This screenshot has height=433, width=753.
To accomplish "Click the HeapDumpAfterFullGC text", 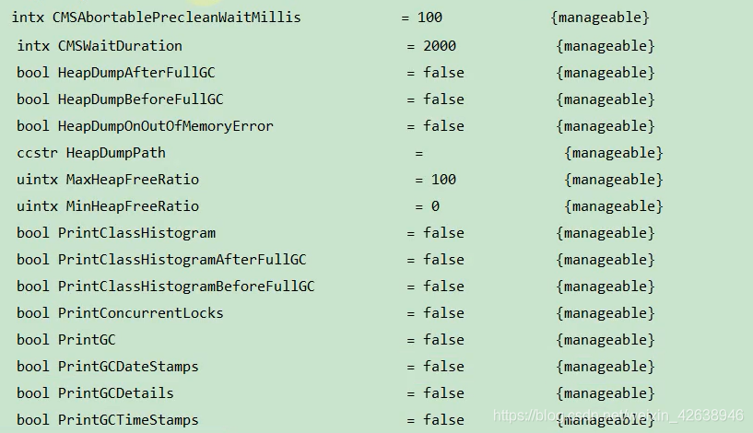I will pos(136,73).
